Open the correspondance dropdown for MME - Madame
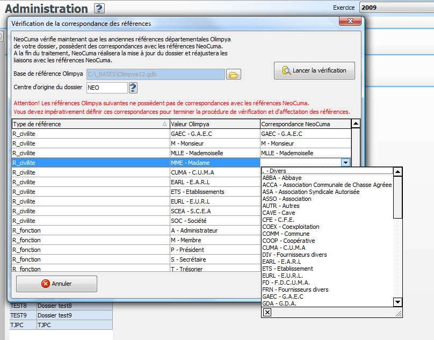This screenshot has height=340, width=434. [x=345, y=163]
